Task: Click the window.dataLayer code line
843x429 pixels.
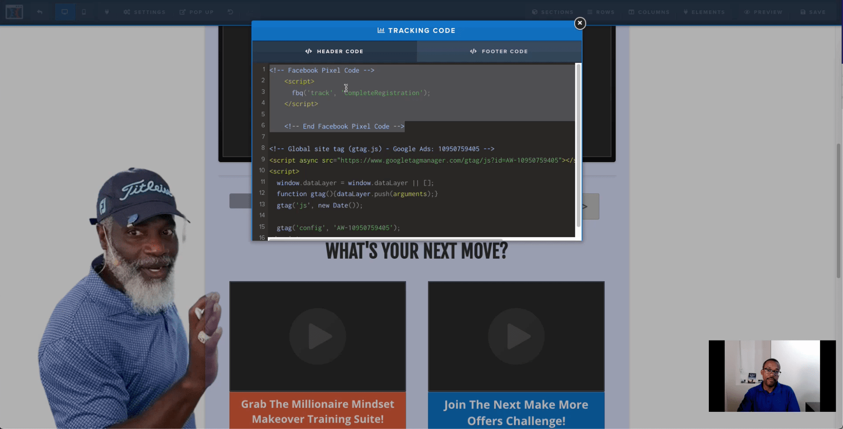Action: coord(355,182)
